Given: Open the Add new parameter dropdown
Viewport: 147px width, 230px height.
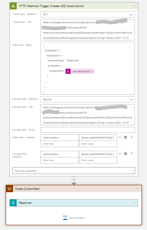Looking at the screenshot, I should tap(73, 171).
